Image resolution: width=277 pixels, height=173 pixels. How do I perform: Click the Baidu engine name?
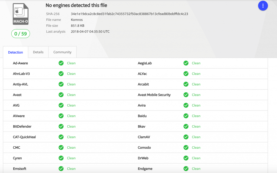(142, 116)
